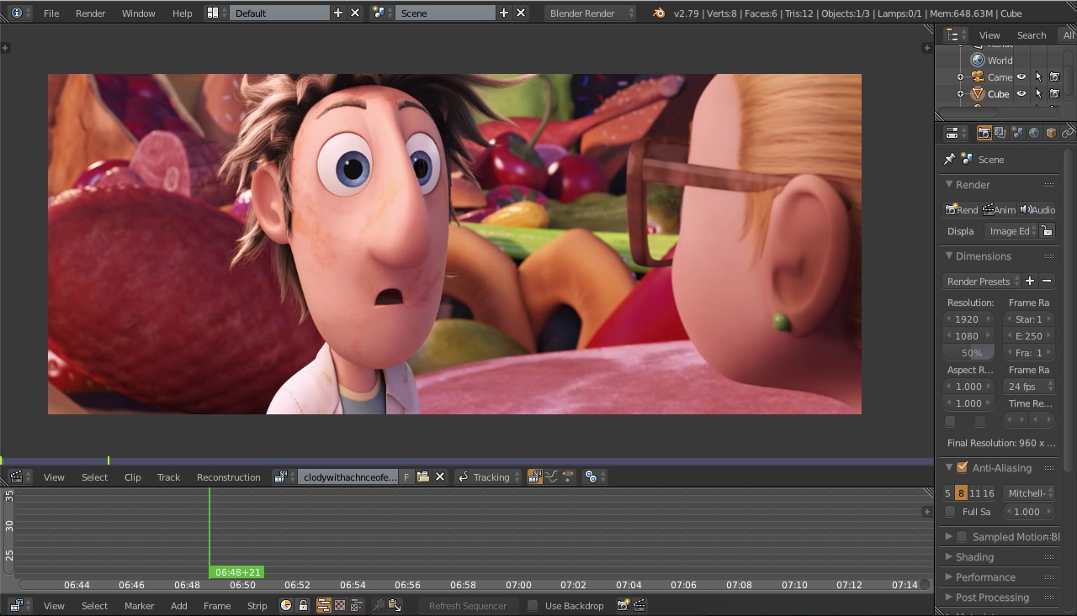Toggle the Use Backdrop checkbox

pos(533,605)
